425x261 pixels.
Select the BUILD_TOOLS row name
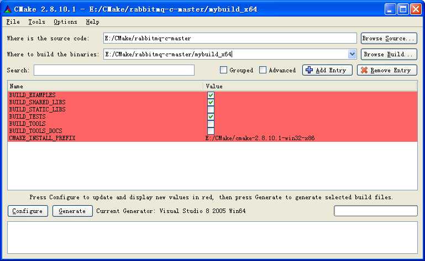tap(28, 124)
